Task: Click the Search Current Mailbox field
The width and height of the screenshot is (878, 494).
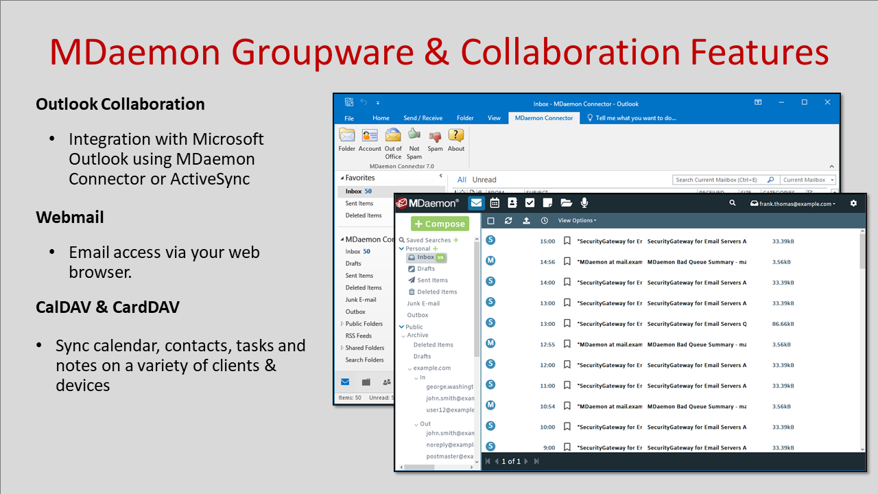Action: (x=719, y=180)
